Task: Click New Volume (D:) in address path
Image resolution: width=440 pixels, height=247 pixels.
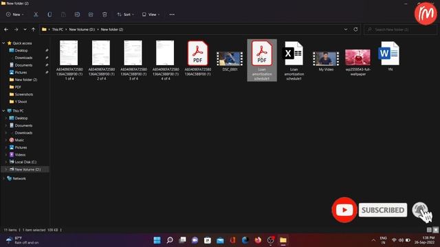Action: pyautogui.click(x=82, y=30)
